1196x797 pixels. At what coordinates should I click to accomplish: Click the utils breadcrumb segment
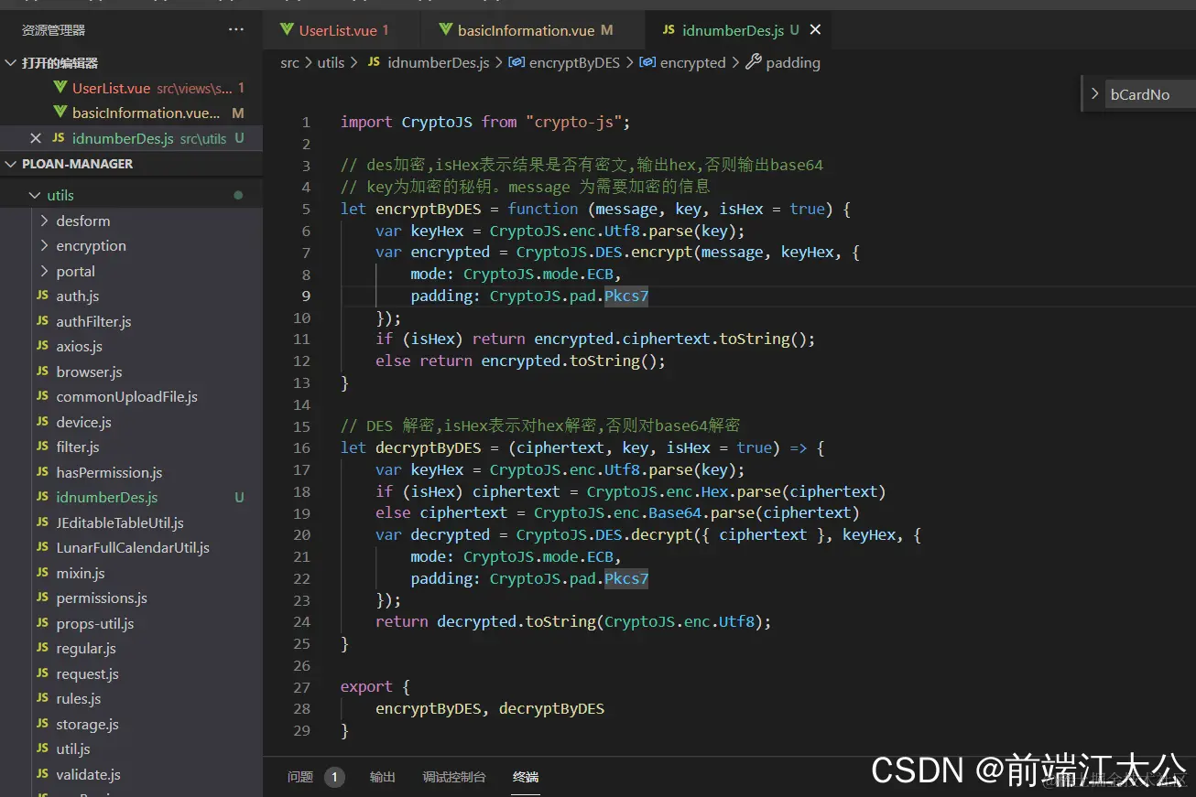(x=331, y=63)
